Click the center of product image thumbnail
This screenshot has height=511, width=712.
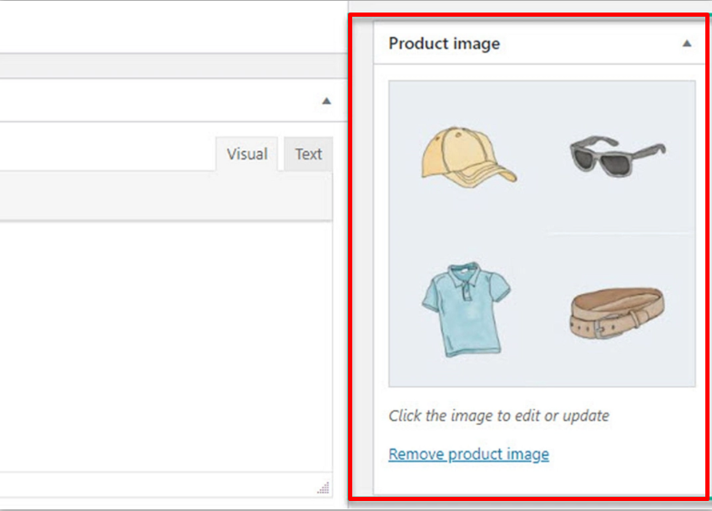pos(542,234)
